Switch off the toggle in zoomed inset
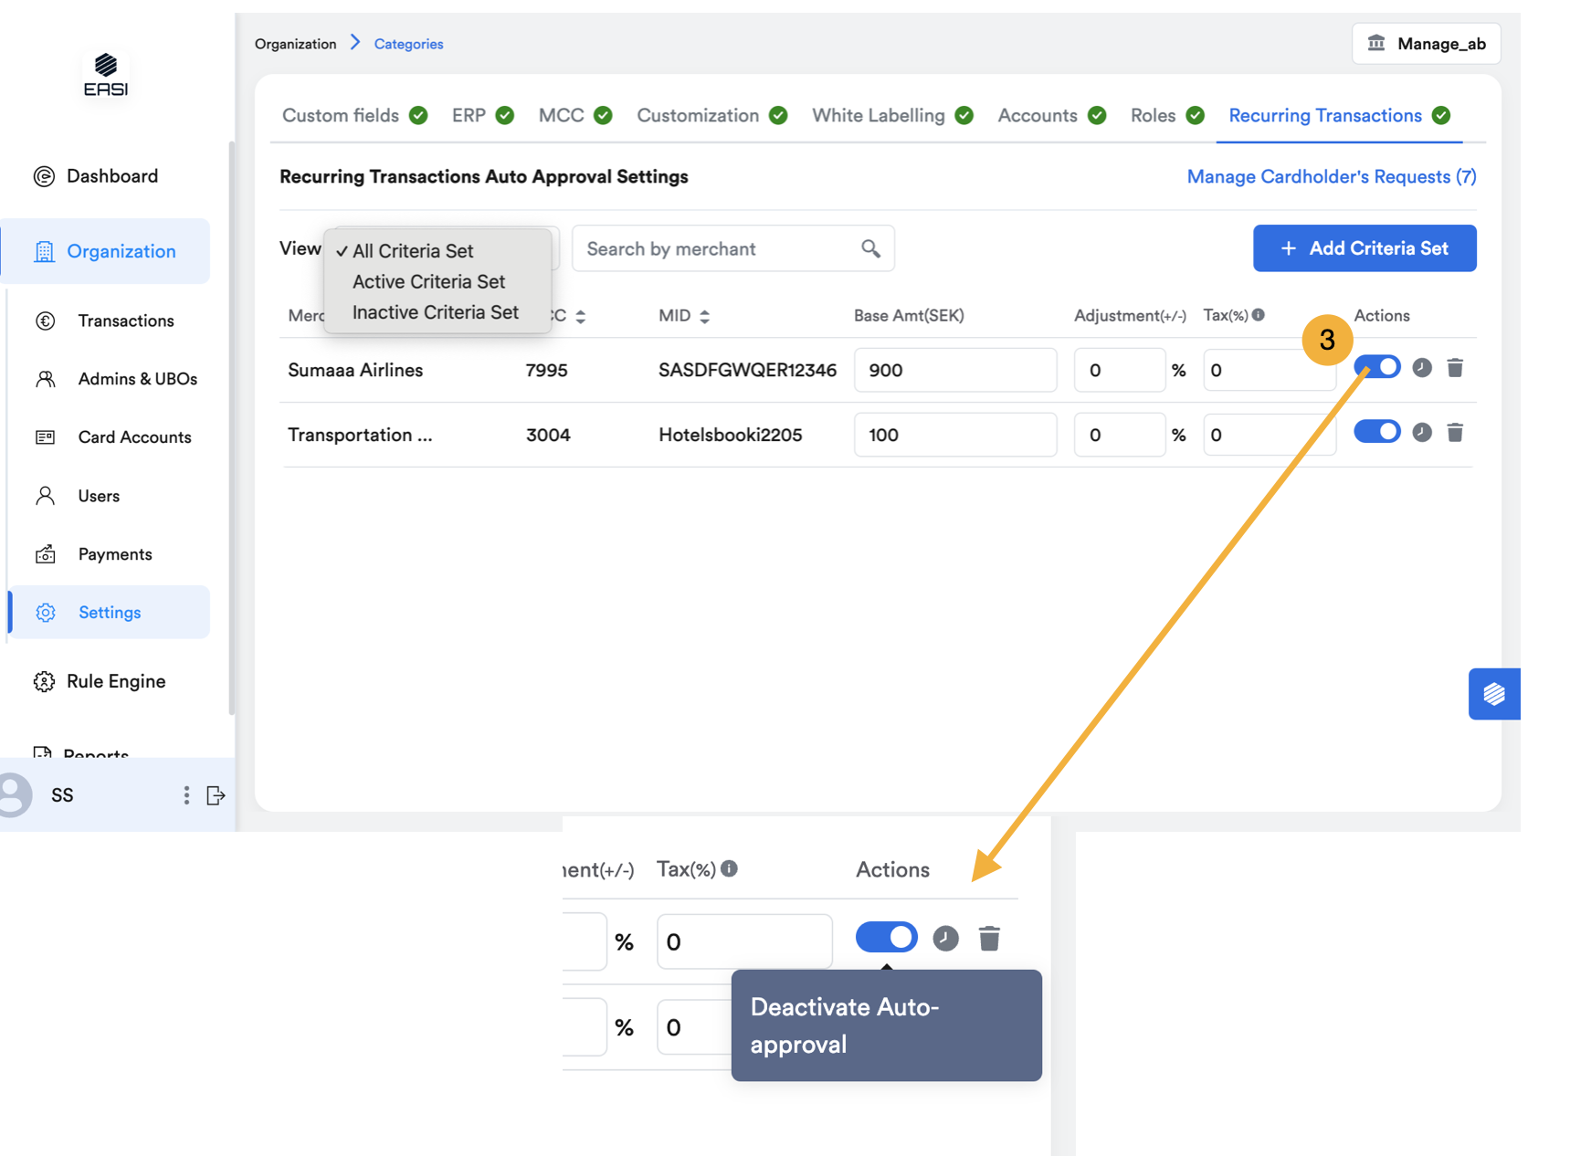Screen dimensions: 1591x1156 [x=886, y=938]
